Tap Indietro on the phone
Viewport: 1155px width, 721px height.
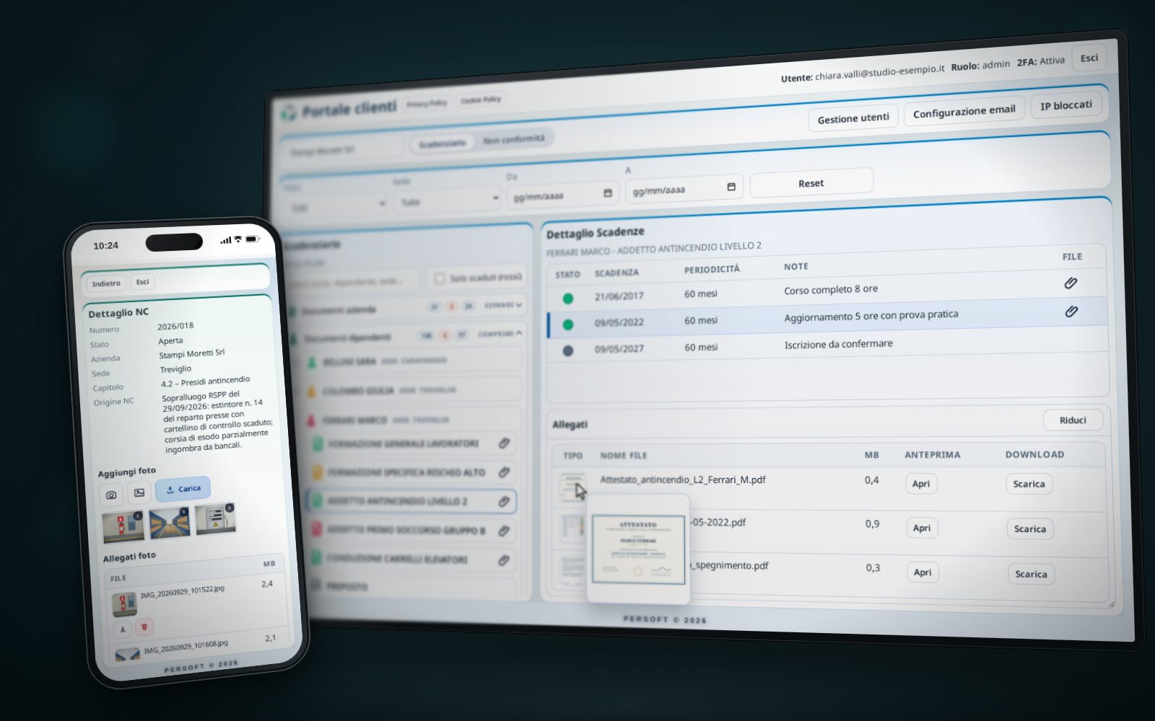point(106,283)
